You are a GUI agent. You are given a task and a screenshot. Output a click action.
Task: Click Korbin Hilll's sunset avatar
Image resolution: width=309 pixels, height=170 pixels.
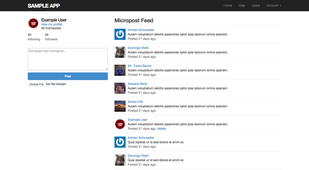tap(120, 106)
